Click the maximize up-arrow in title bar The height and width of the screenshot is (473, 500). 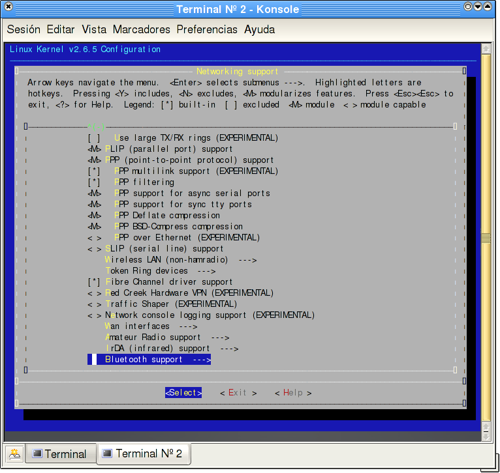point(488,7)
